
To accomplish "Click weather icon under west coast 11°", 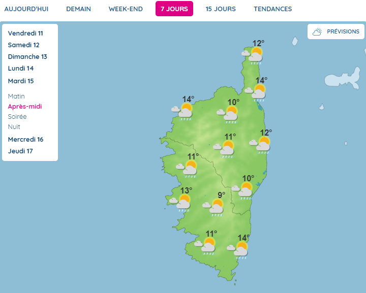I will click(187, 169).
